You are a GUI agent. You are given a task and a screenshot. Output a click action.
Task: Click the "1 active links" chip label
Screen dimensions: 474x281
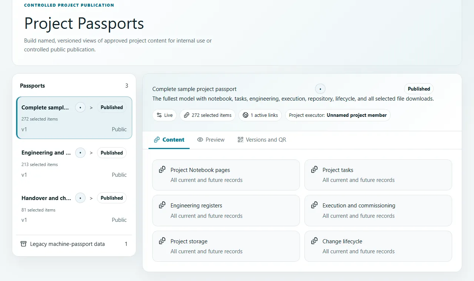pos(264,115)
